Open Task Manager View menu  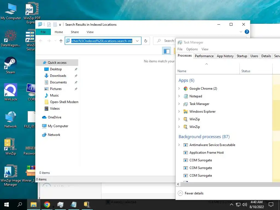coord(205,49)
